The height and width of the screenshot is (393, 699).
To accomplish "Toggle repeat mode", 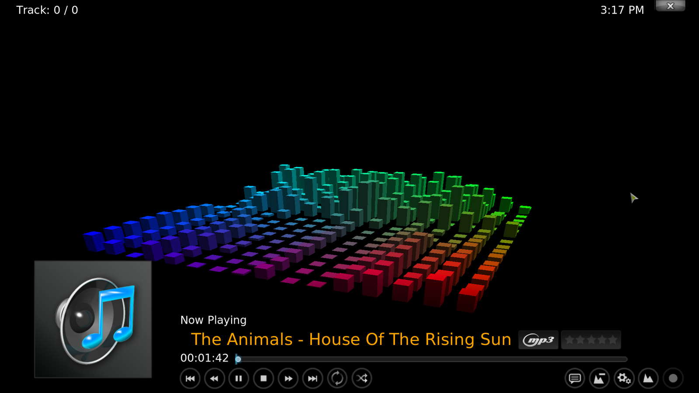I will (337, 378).
